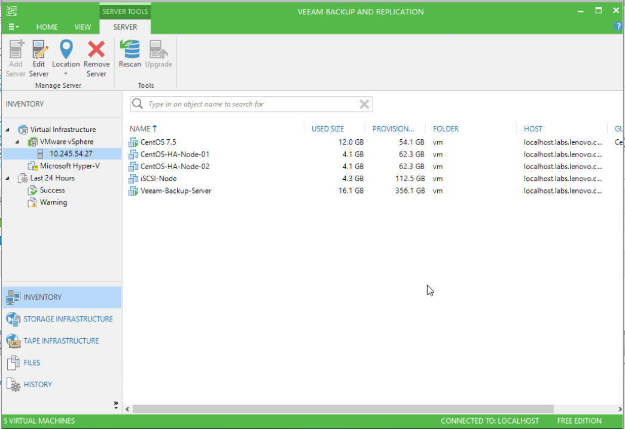Click the 16.1 GB used size cell

350,191
